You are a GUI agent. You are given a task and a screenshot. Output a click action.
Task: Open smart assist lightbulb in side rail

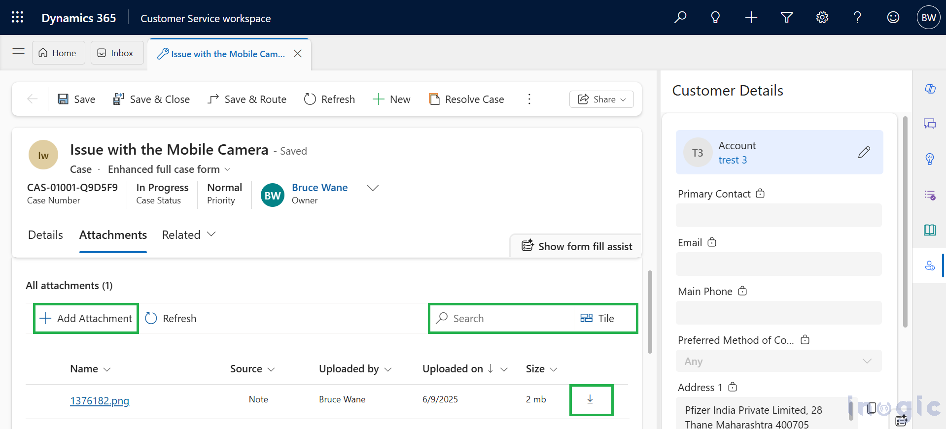click(x=930, y=159)
